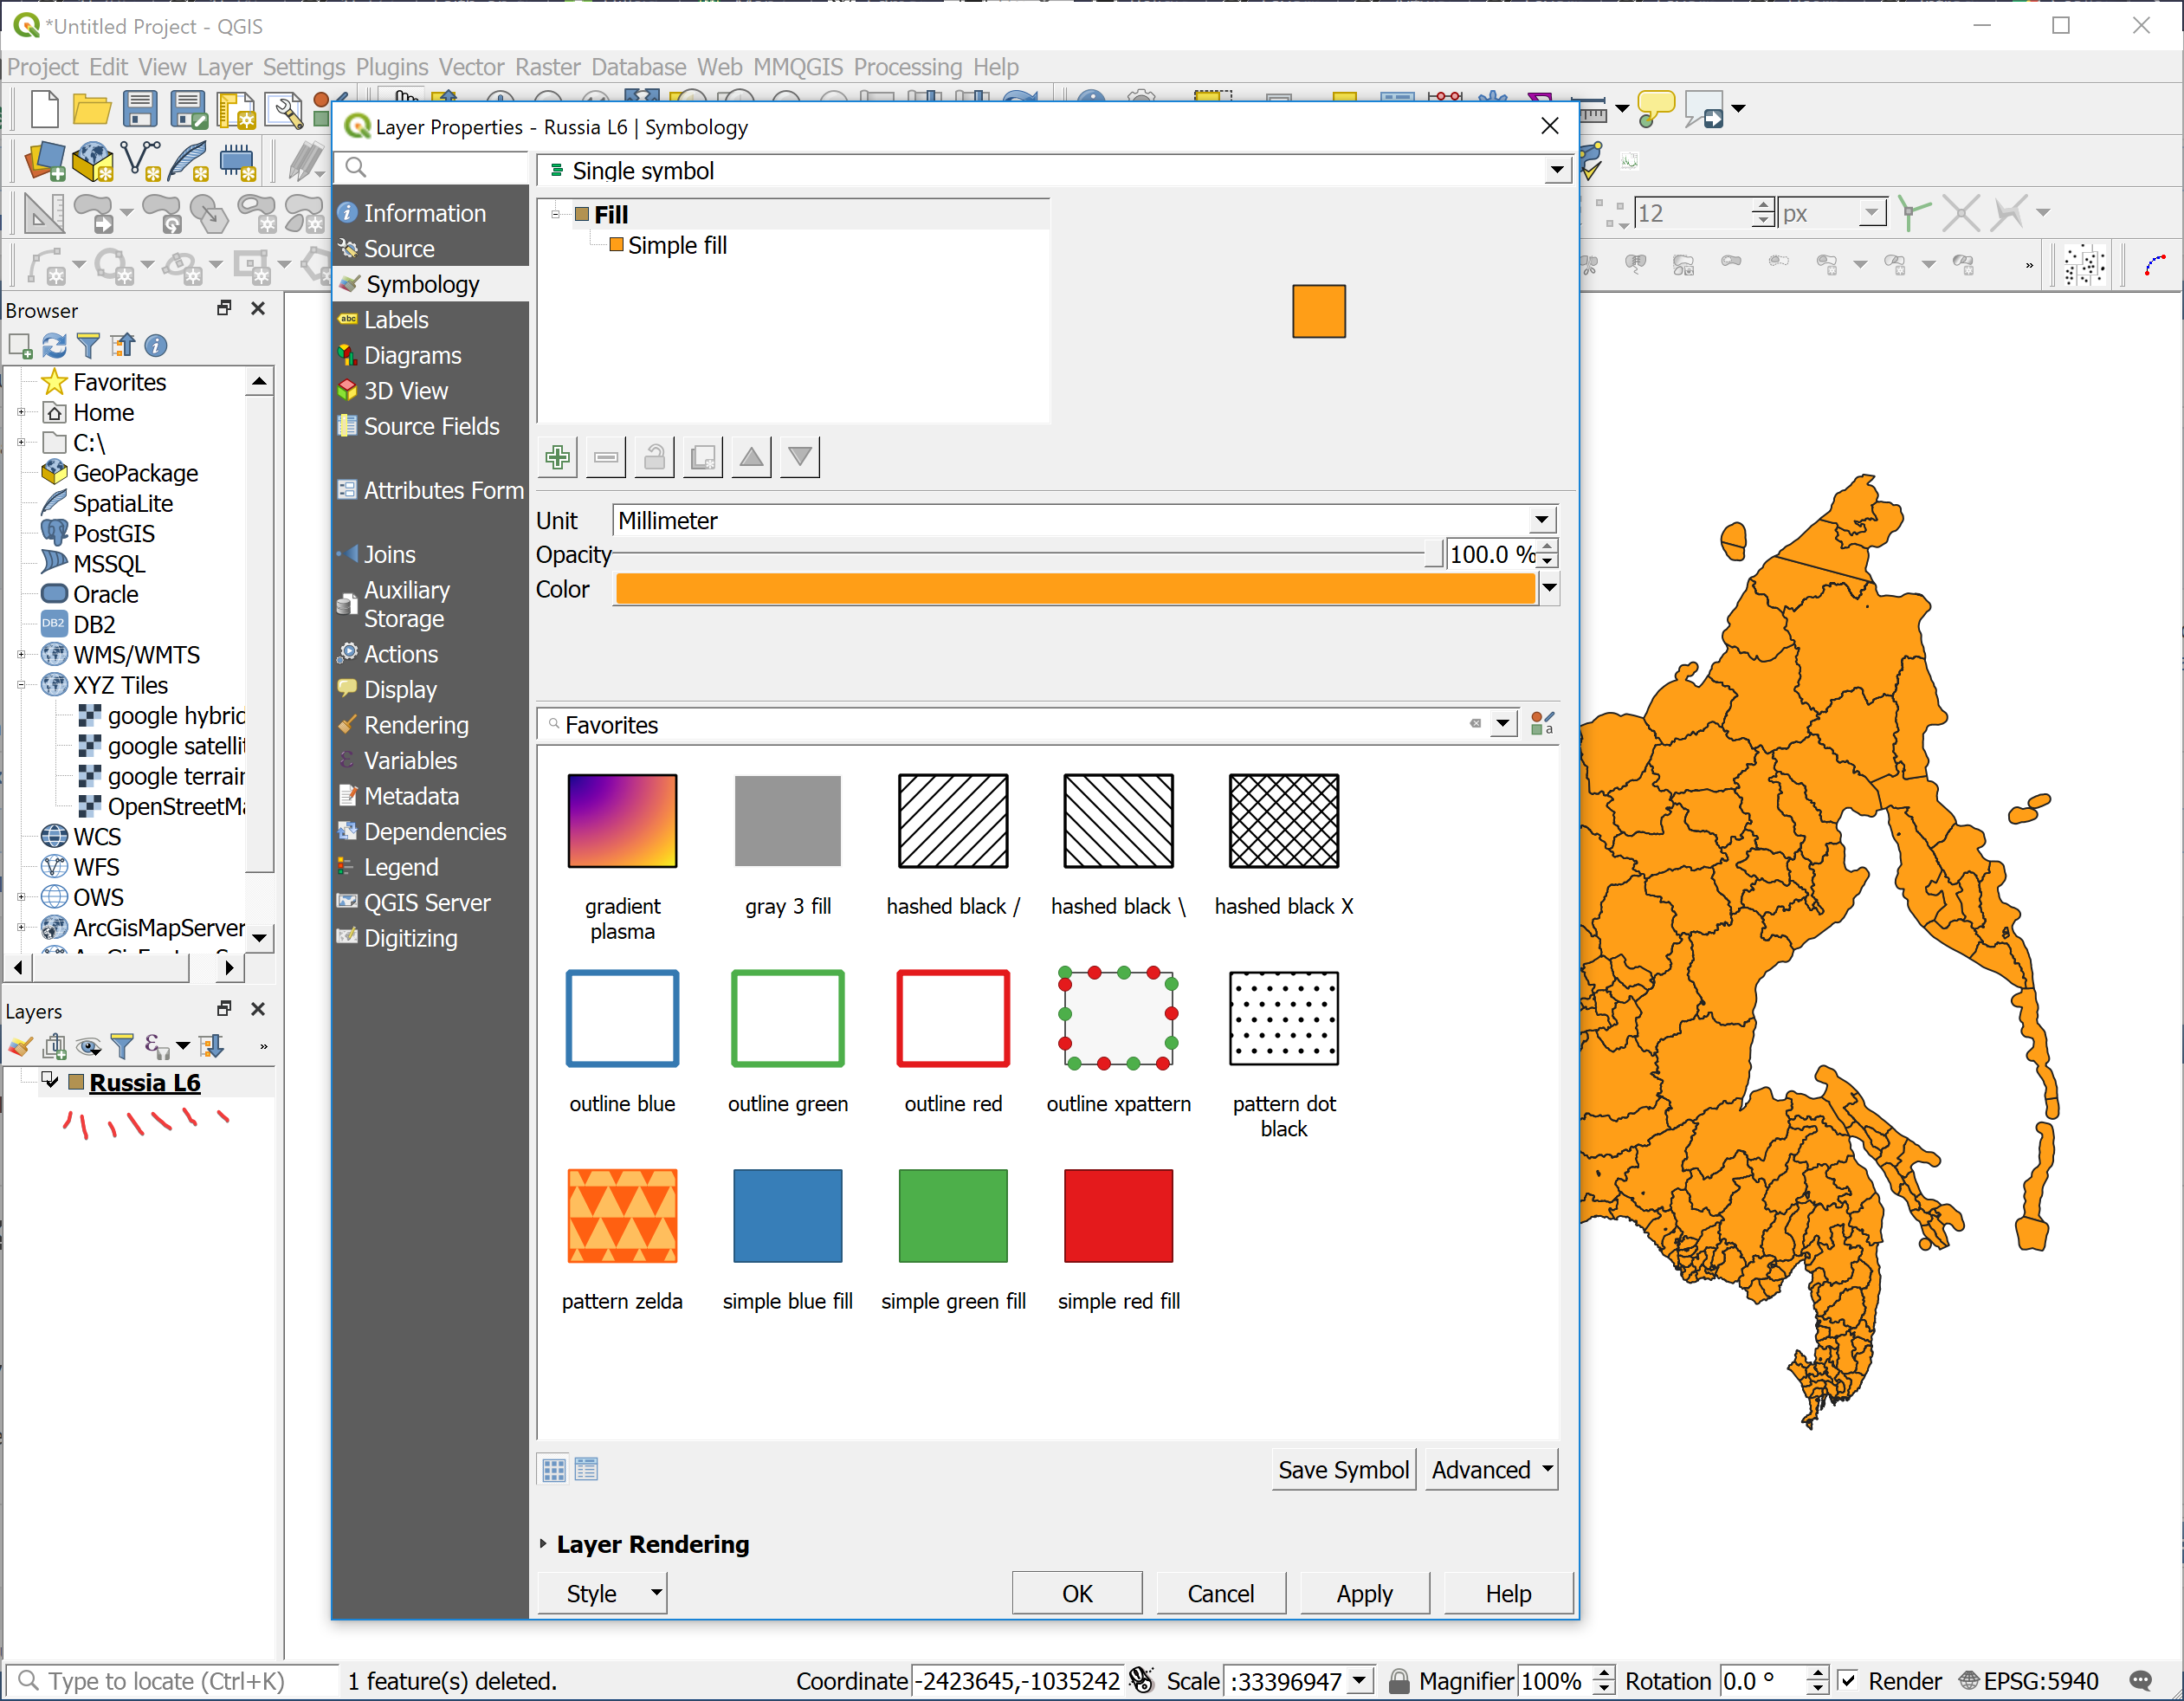2184x1701 pixels.
Task: Click the Move symbol down icon
Action: [799, 457]
